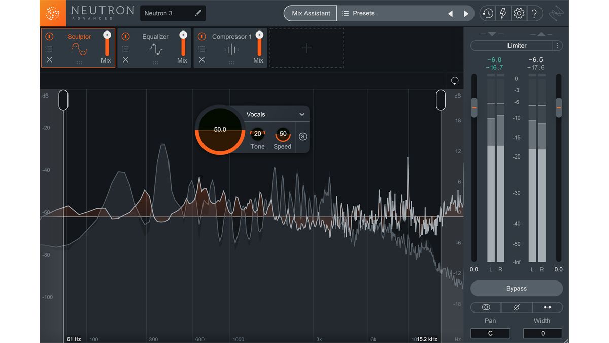Click the Bypass button
The height and width of the screenshot is (343, 609).
pos(516,288)
